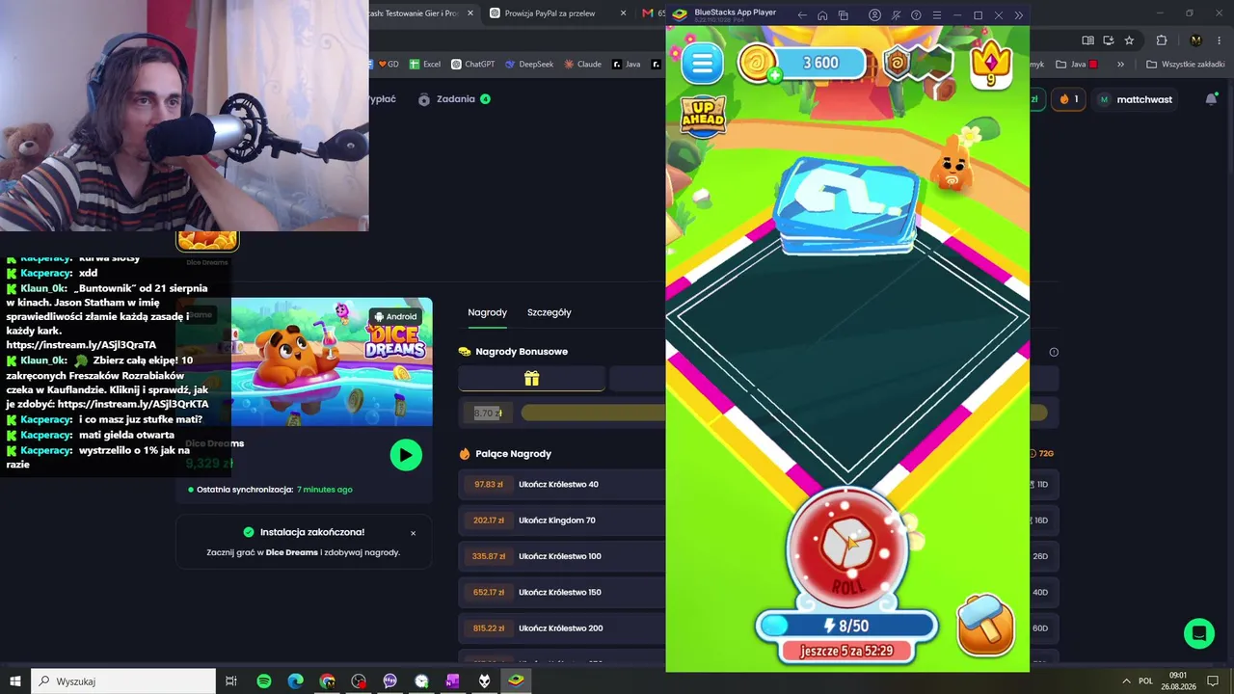
Task: Switch to the Nagrody tab
Action: pos(487,312)
